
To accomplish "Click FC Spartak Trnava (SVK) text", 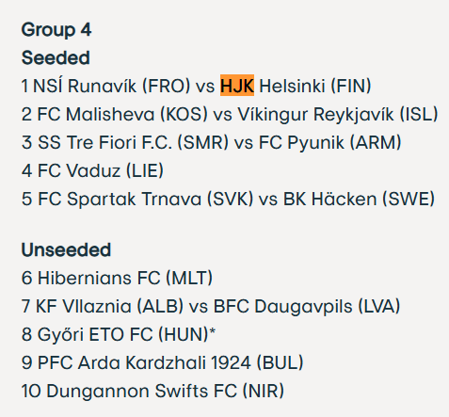I will 145,199.
